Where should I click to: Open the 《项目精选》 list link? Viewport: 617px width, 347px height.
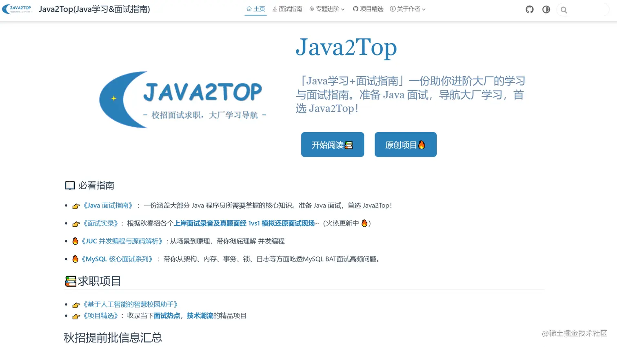101,316
